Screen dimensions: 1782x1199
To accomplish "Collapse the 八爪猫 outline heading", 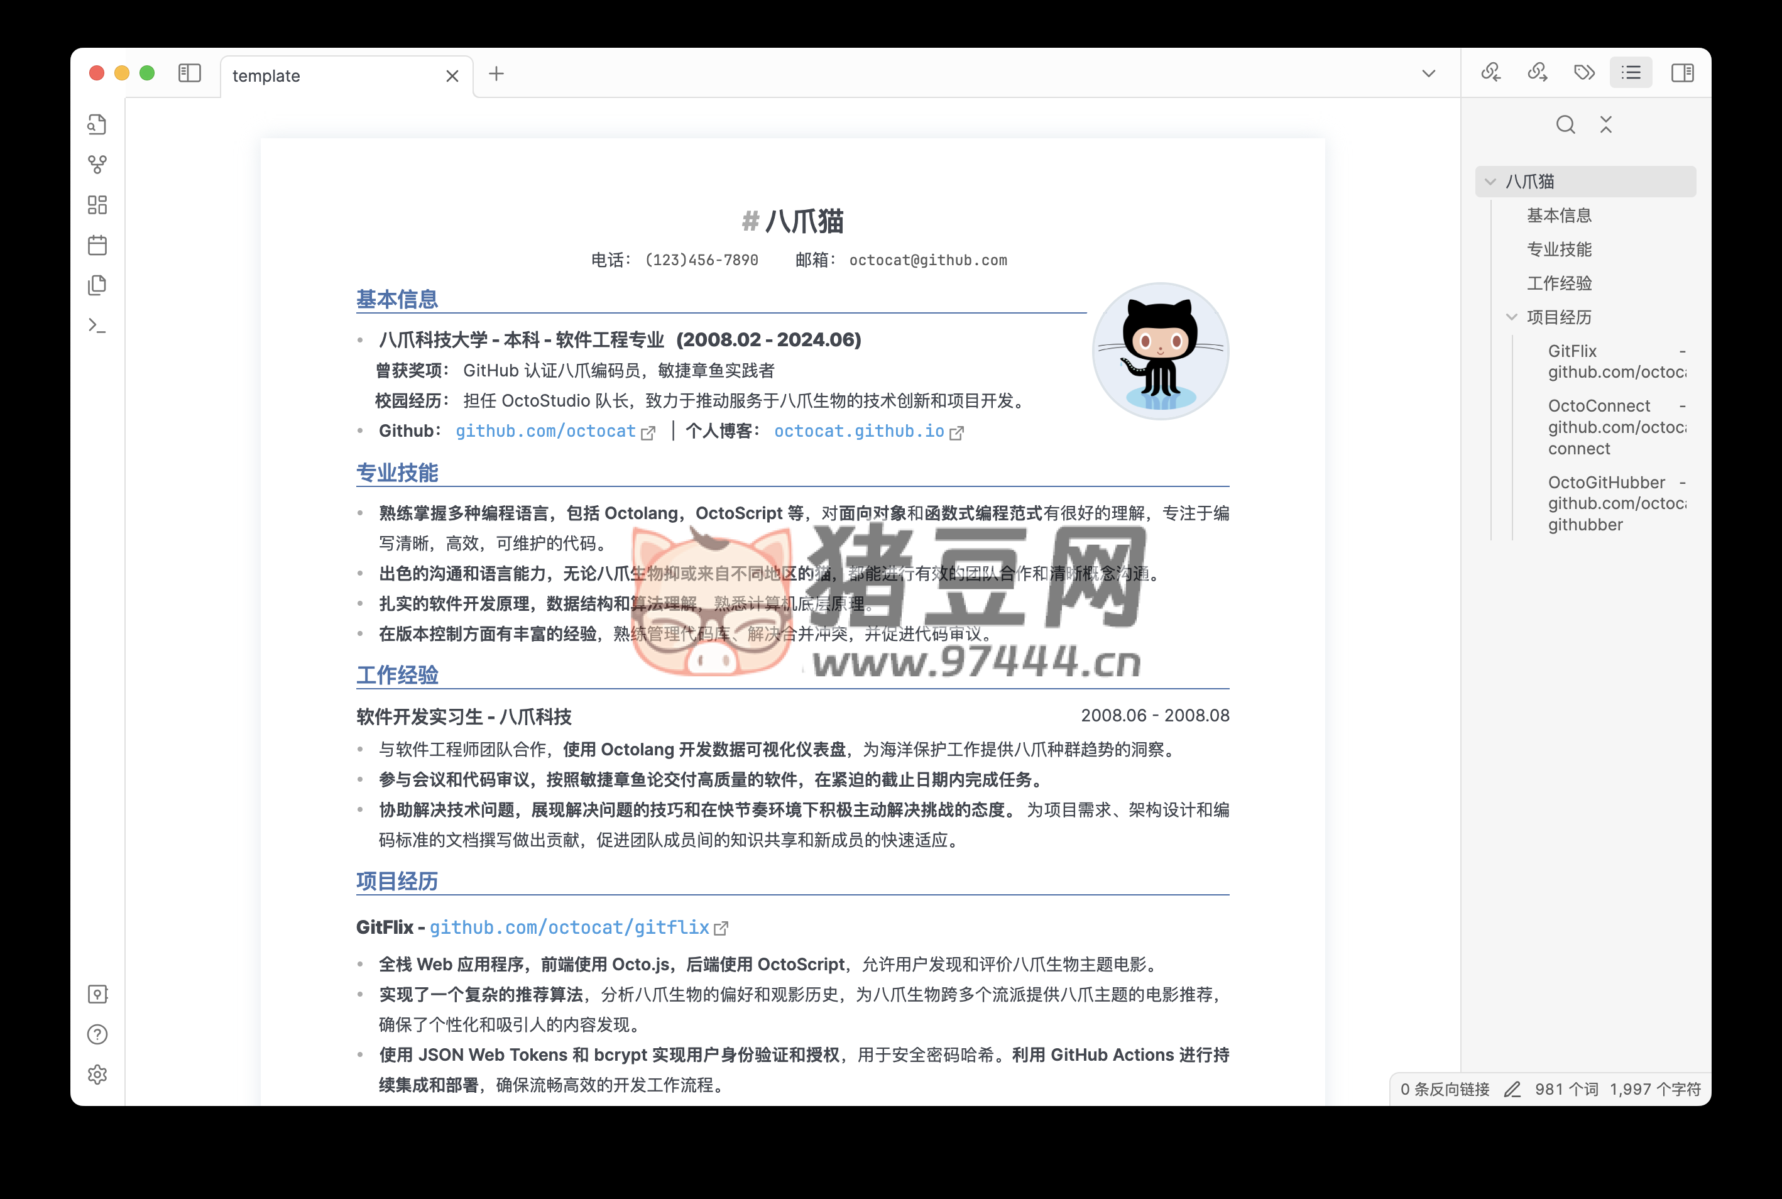I will click(1490, 182).
